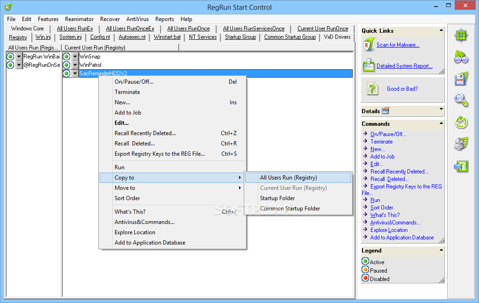Click Current User Run (Registry) column header
Viewport: 479px width, 303px height.
[120, 48]
